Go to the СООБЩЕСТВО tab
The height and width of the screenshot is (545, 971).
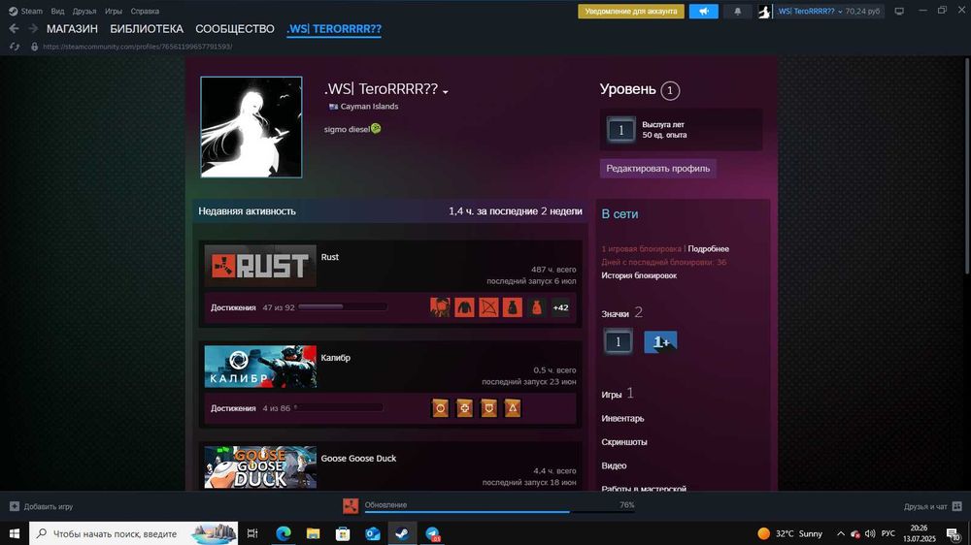point(235,29)
